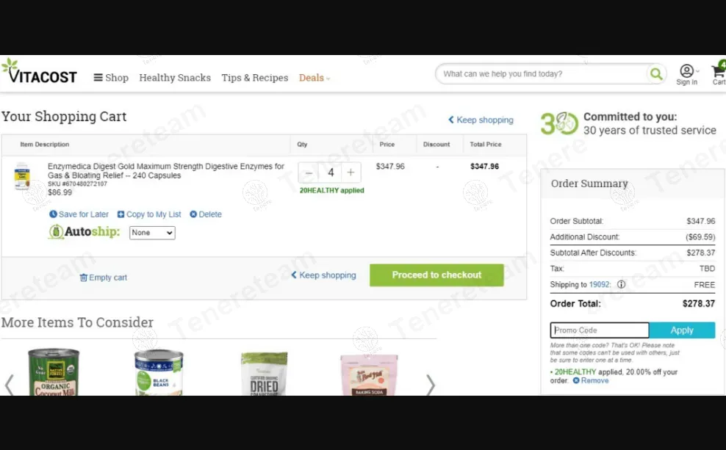
Task: Click the Enzymedica product thumbnail image
Action: coord(21,175)
